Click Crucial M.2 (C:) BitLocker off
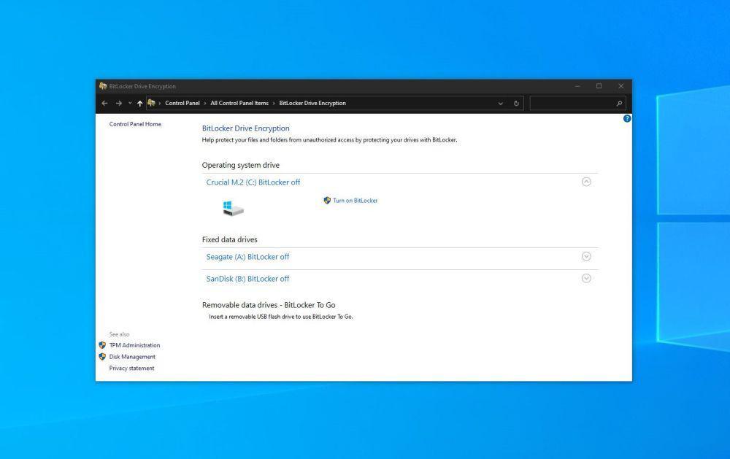Screen dimensions: 730x459 click(253, 182)
